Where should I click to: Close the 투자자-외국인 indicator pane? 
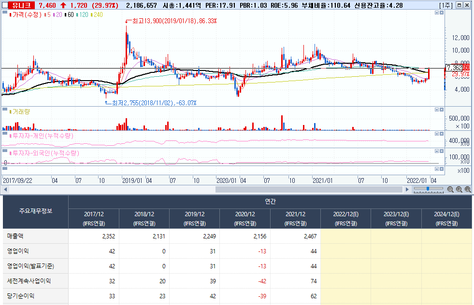(442, 151)
